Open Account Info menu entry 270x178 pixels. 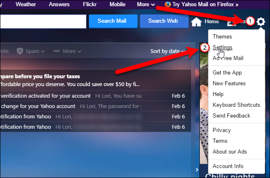(x=228, y=166)
